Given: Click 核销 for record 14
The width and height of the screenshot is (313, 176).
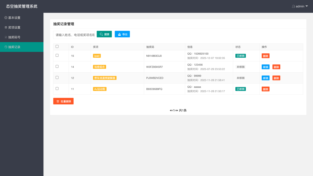Looking at the screenshot, I should 265,67.
